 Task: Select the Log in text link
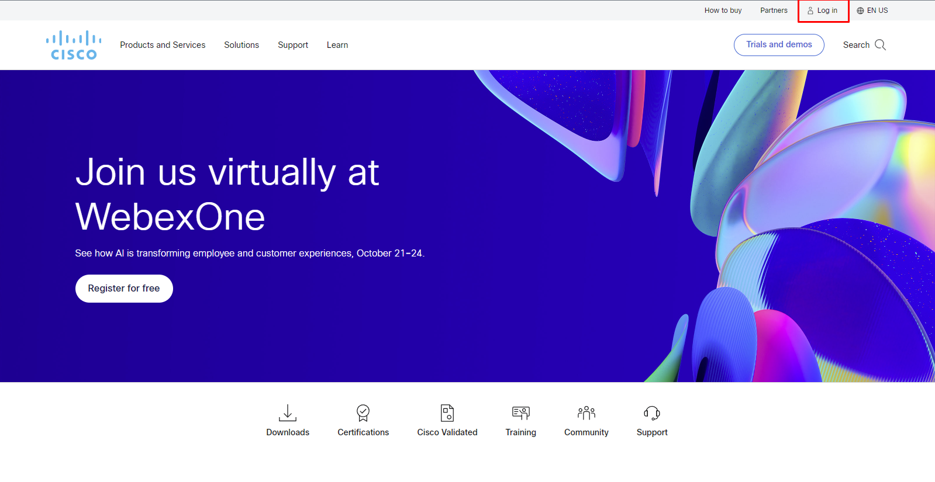(x=827, y=11)
